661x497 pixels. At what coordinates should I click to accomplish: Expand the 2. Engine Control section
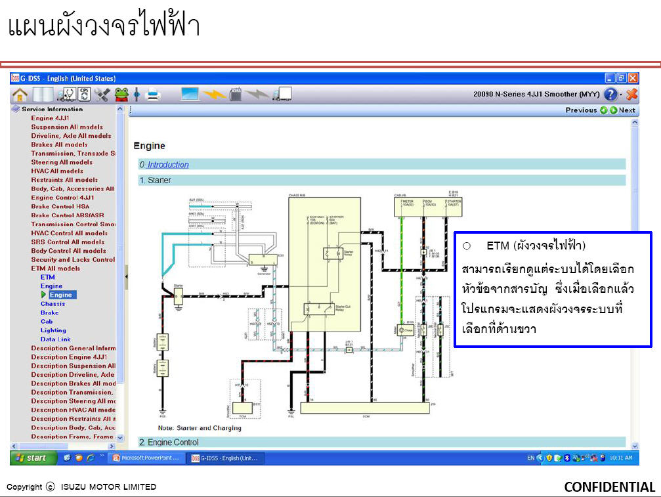381,443
